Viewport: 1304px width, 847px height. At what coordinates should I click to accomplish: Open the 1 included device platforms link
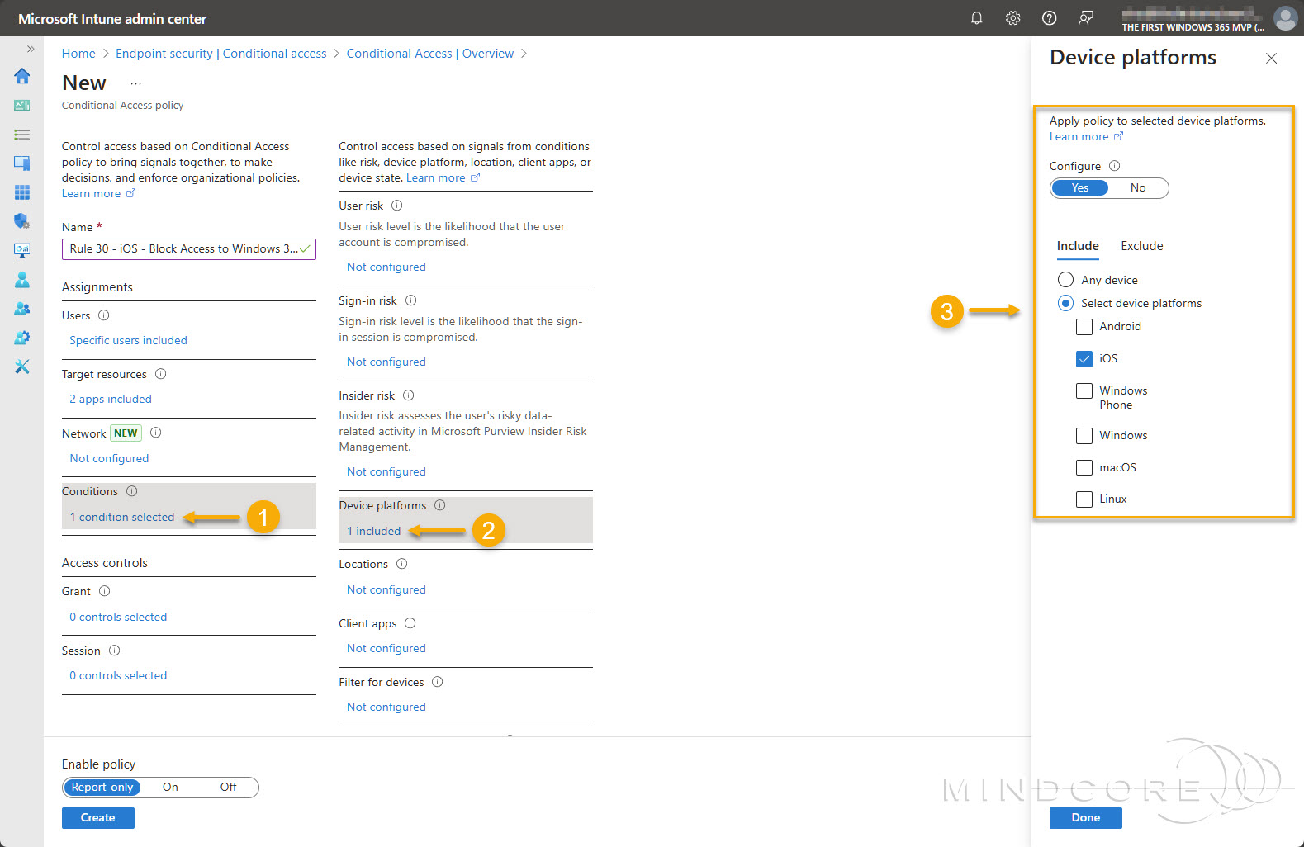click(374, 531)
